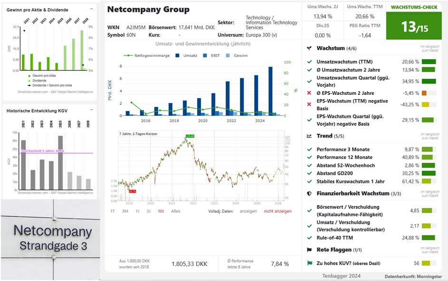Click red X next to Ø EPS-Wachstum 2 Jahre
Viewport: 448px width, 281px height.
(309, 93)
